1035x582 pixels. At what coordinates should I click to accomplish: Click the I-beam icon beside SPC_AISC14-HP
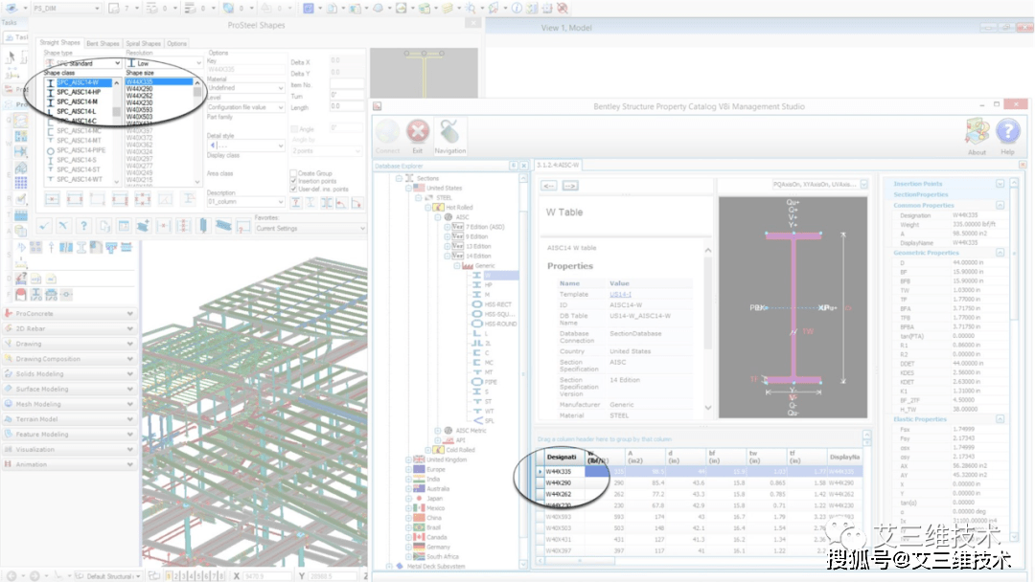pyautogui.click(x=50, y=92)
